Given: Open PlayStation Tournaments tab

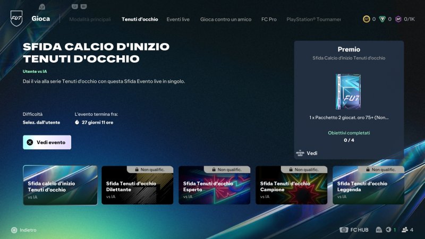Looking at the screenshot, I should pos(313,19).
